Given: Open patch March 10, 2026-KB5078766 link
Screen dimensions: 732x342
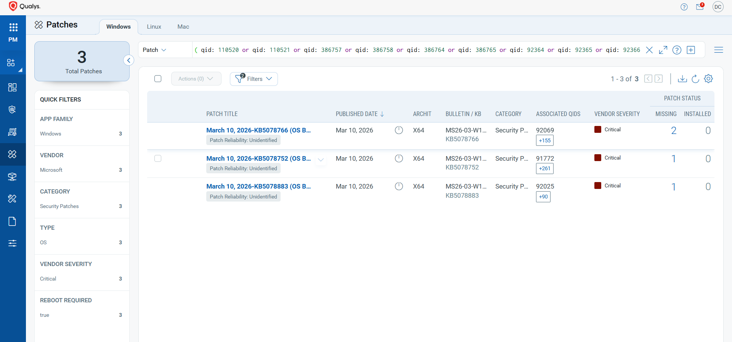Looking at the screenshot, I should point(258,130).
